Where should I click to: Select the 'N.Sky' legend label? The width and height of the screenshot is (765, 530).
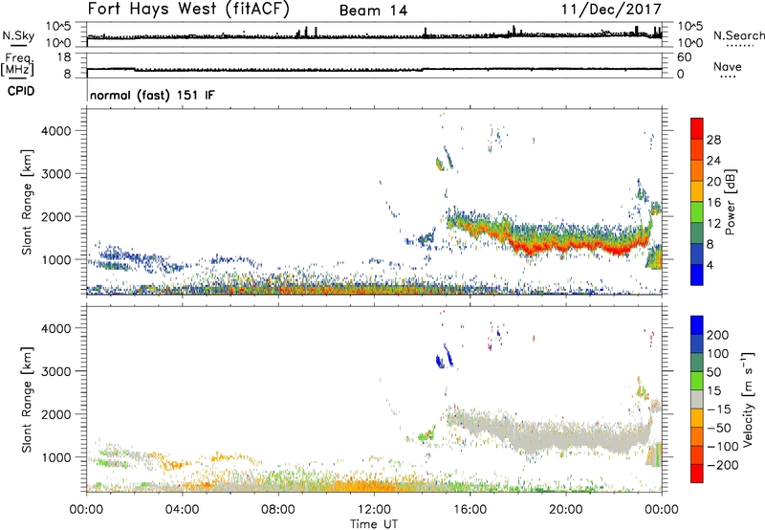coord(18,35)
